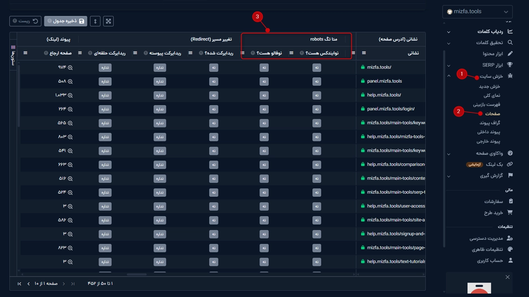This screenshot has height=297, width=529.
Task: Click the fullscreen expand table icon
Action: pos(108,21)
